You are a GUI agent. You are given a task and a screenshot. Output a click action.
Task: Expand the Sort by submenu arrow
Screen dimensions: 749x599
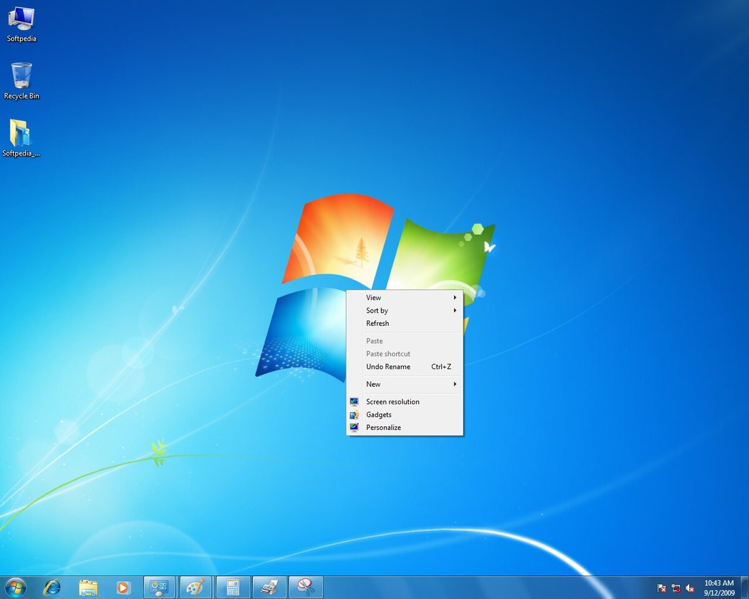(455, 310)
